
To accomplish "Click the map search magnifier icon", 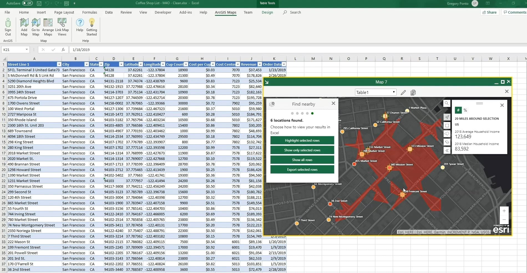I will click(x=447, y=103).
